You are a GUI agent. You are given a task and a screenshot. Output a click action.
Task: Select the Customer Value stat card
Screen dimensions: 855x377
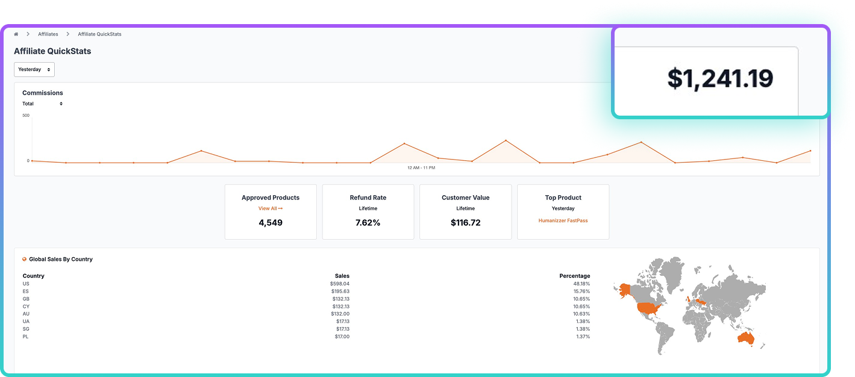point(465,211)
